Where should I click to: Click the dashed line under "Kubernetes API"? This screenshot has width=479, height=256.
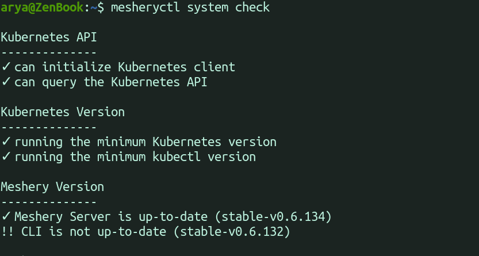(49, 52)
